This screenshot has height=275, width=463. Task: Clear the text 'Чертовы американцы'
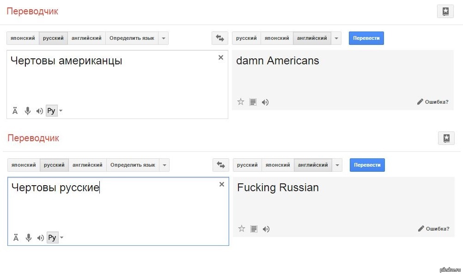pos(220,57)
